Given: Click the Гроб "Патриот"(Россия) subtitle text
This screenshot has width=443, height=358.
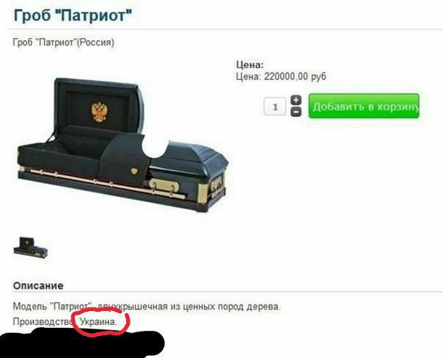Looking at the screenshot, I should click(x=64, y=43).
